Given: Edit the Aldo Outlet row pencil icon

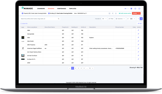Looking at the screenshot, I should point(138,41).
